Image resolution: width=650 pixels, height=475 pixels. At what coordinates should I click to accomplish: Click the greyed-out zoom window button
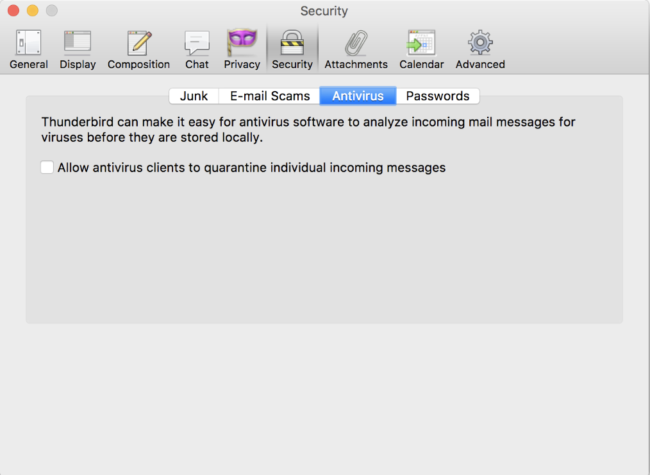[51, 11]
